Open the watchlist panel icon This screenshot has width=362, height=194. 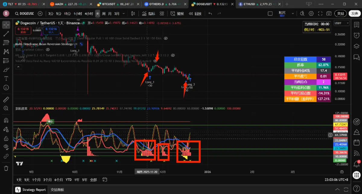357,25
